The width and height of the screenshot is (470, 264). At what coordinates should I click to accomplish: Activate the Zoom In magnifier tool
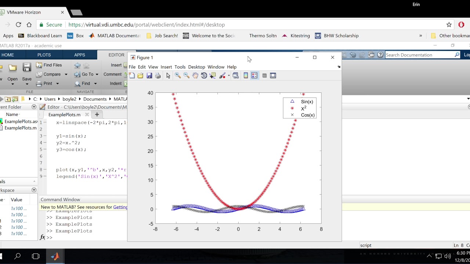pyautogui.click(x=178, y=76)
